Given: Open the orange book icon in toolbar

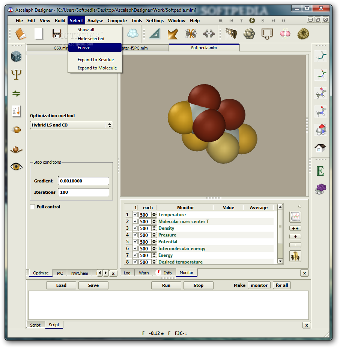Looking at the screenshot, I should 20,34.
